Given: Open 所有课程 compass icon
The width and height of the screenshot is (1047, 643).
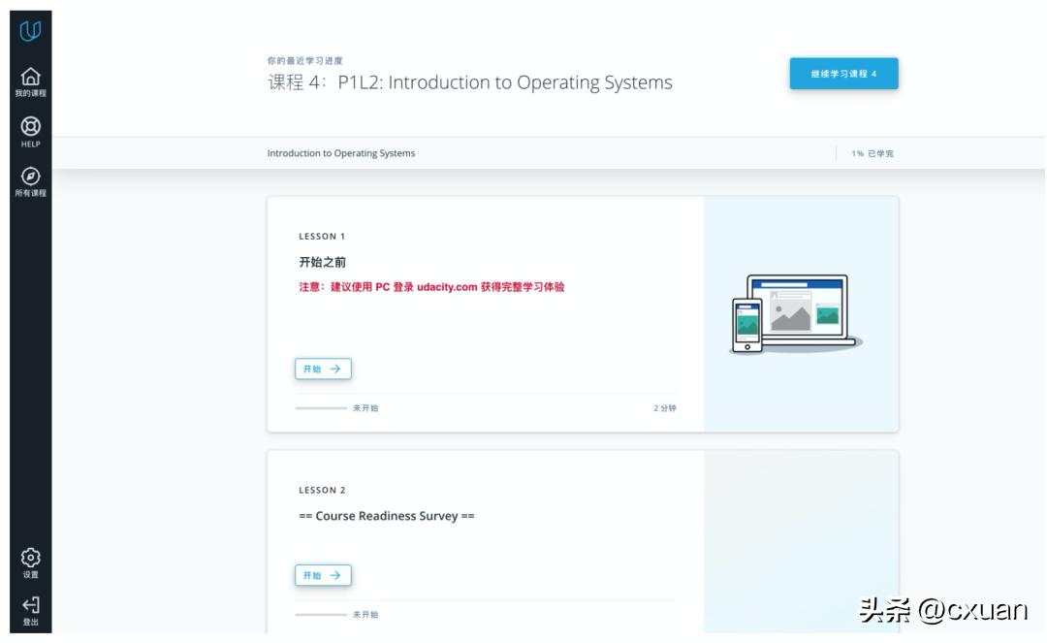Looking at the screenshot, I should coord(30,176).
